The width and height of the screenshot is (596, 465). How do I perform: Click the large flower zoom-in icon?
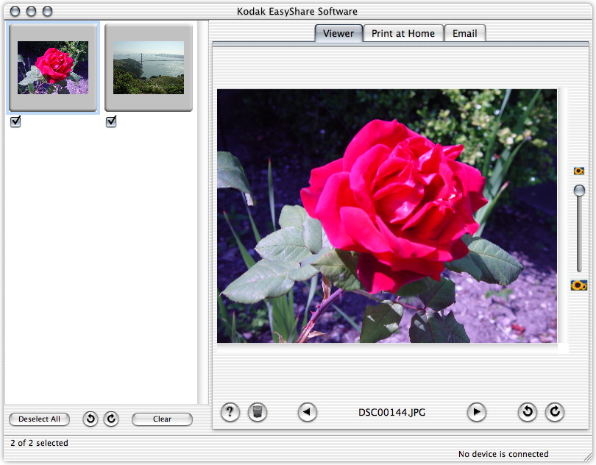tap(579, 285)
